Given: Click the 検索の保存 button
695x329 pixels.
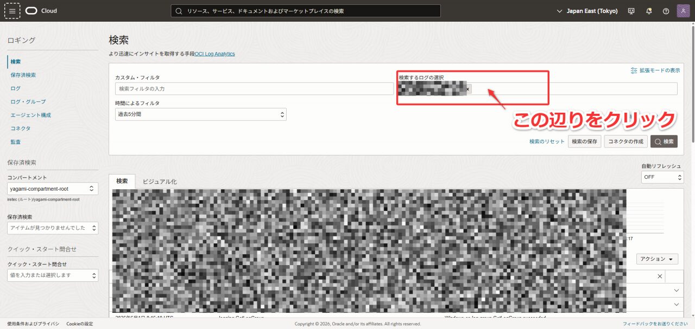Looking at the screenshot, I should coord(585,141).
